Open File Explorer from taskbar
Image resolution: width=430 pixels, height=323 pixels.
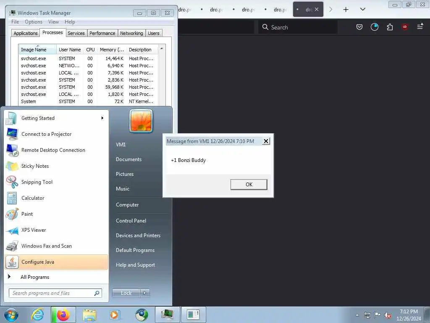point(89,315)
